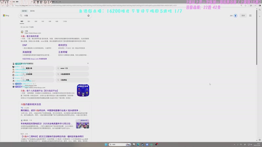Image resolution: width=262 pixels, height=147 pixels.
Task: Open the 王者荣耀 sitelink
Action: coord(63,52)
